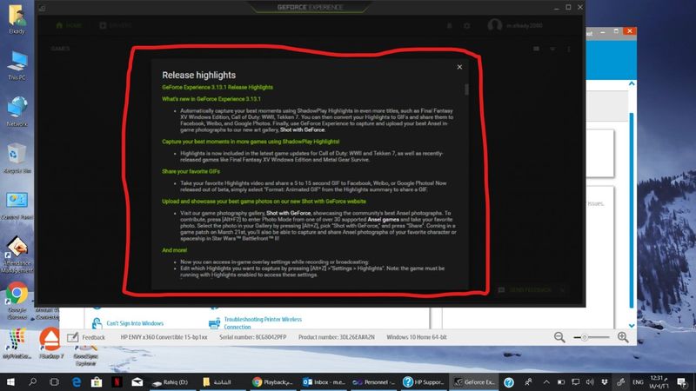Screen dimensions: 696x391
Task: Switch to Outlook Inbox taskbar window
Action: (x=323, y=381)
